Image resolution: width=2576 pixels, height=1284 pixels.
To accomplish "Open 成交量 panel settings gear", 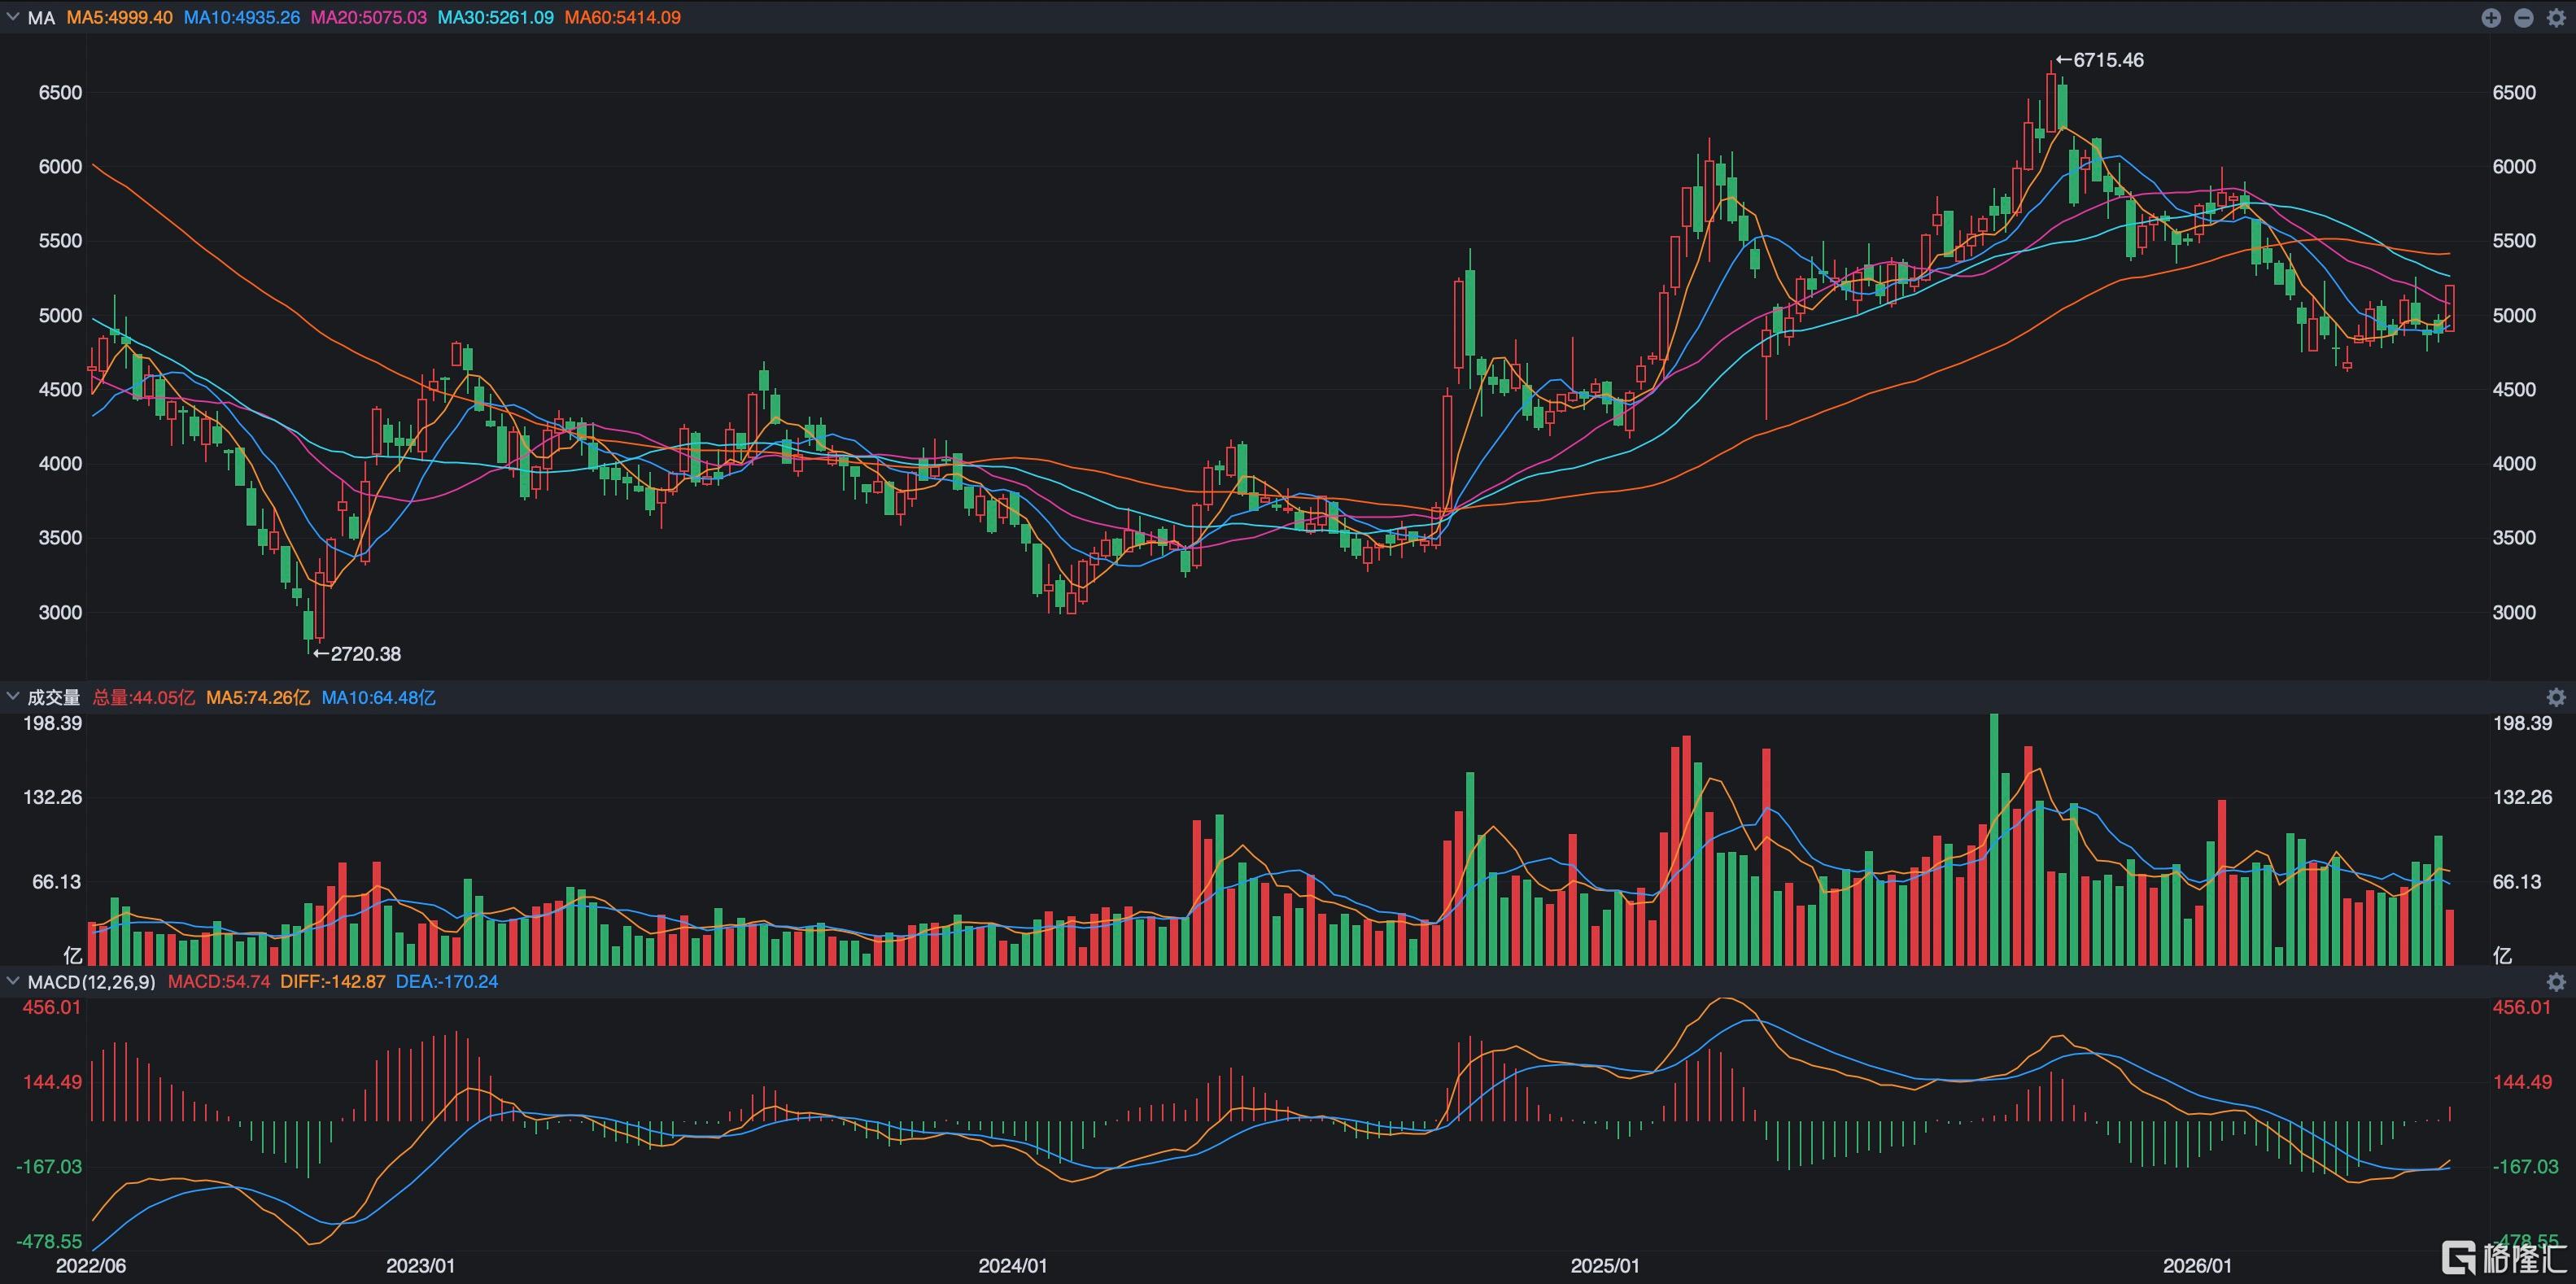I will tap(2556, 697).
